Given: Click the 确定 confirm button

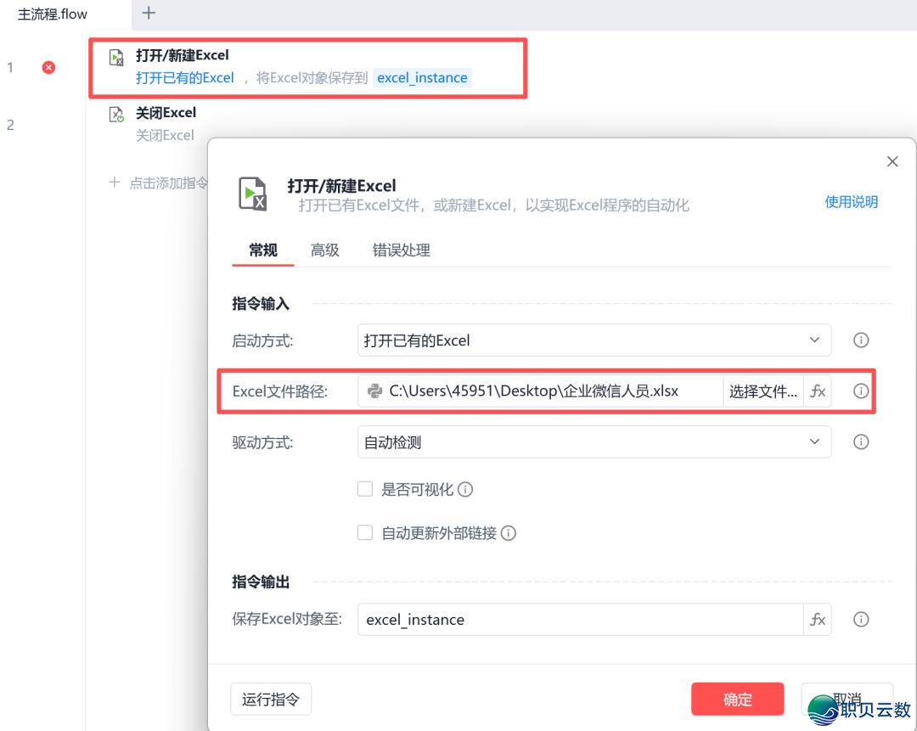Looking at the screenshot, I should (737, 699).
